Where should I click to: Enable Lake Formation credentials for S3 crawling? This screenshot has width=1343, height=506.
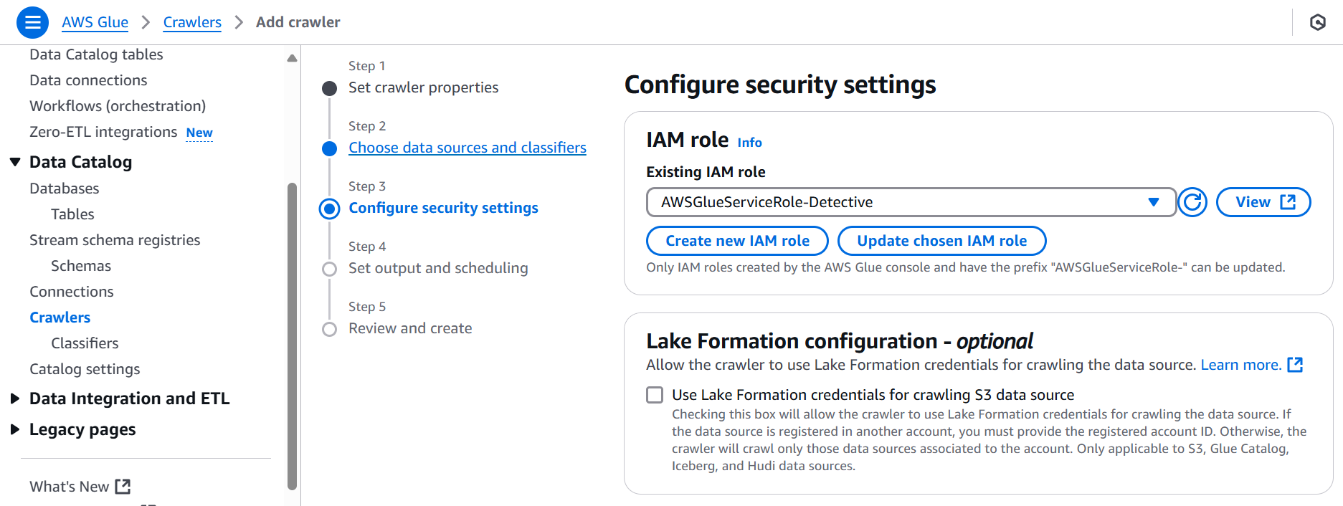(x=655, y=395)
